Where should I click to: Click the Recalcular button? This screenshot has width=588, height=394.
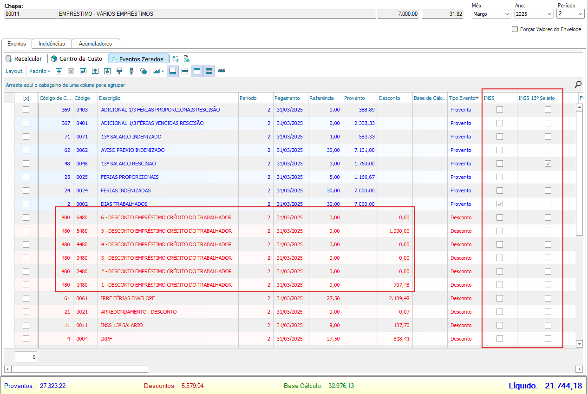coord(24,59)
